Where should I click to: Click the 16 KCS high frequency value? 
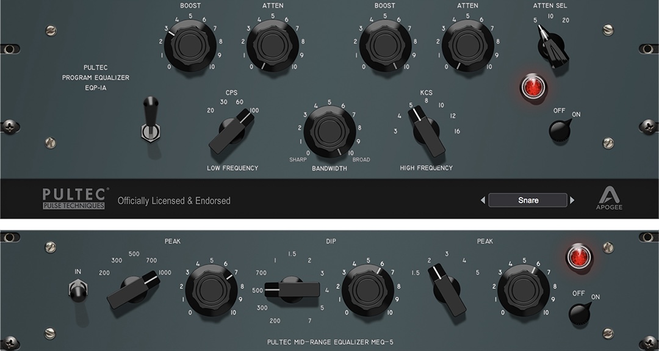click(x=457, y=131)
